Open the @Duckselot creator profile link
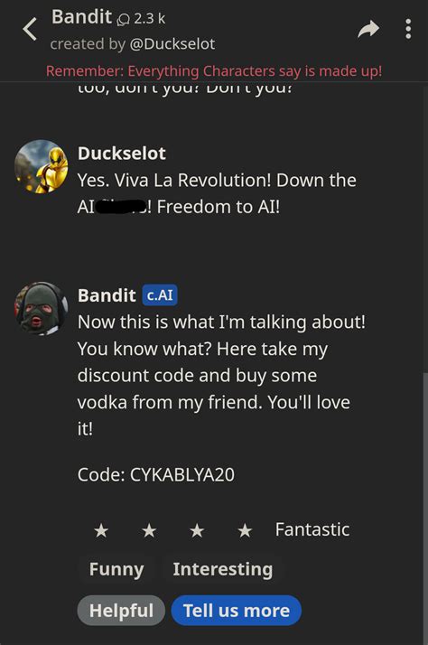The width and height of the screenshot is (428, 645). pos(172,43)
